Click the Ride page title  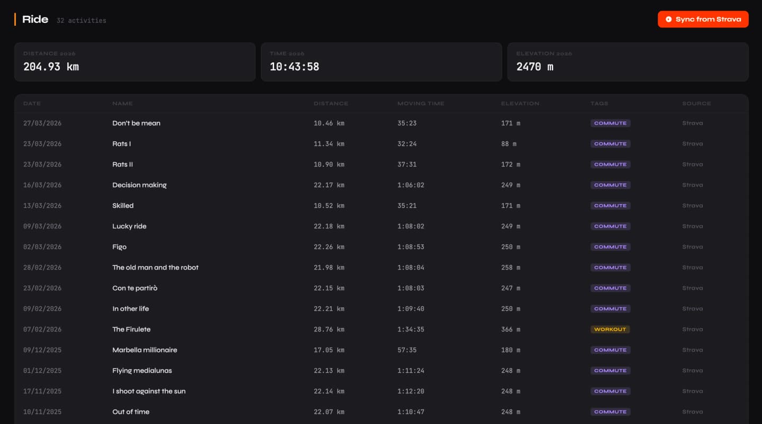point(35,19)
